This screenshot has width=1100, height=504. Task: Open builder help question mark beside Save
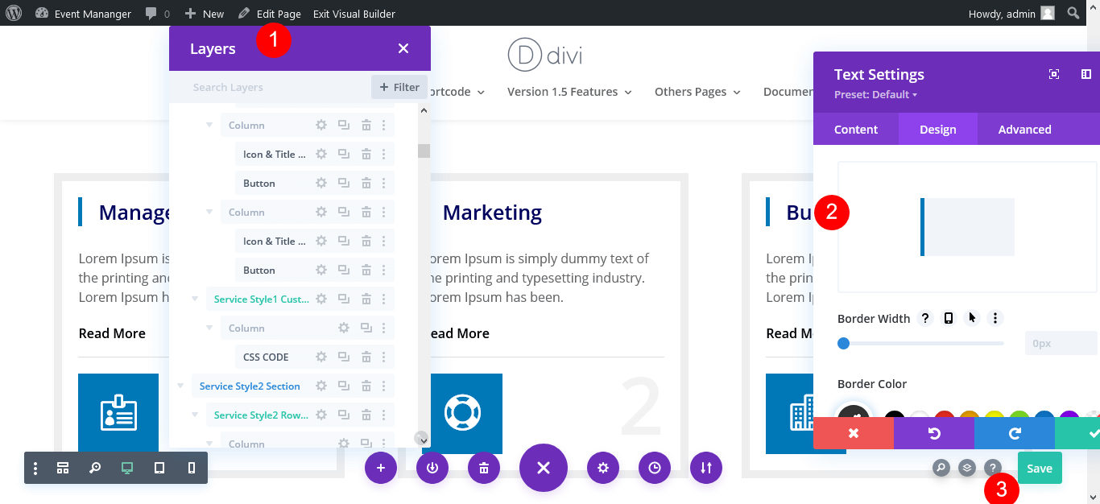coord(993,468)
